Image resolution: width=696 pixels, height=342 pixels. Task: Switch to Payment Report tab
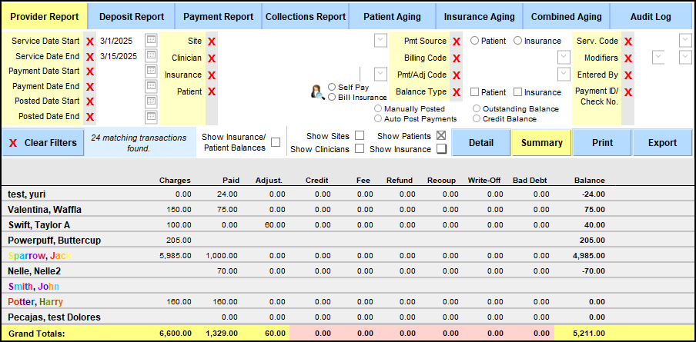pos(219,17)
